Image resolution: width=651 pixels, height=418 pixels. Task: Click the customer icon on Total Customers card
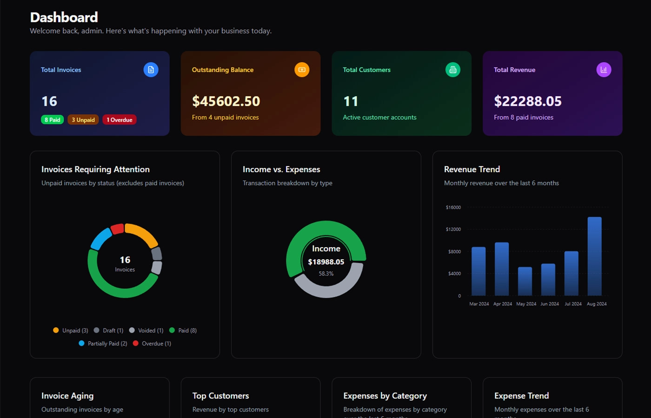pyautogui.click(x=453, y=70)
